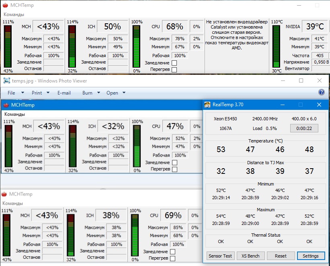Screen dimensions: 330x266
Task: Click the Reset button in RealTemp
Action: pos(281,256)
